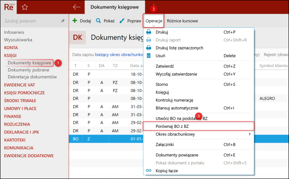Image resolution: width=289 pixels, height=179 pixels.
Task: Open EWIDENCJE DODATKOWE section
Action: tap(29, 156)
